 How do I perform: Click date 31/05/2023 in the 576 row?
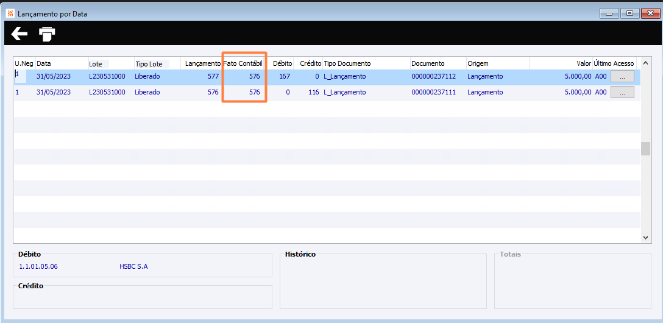tap(54, 92)
